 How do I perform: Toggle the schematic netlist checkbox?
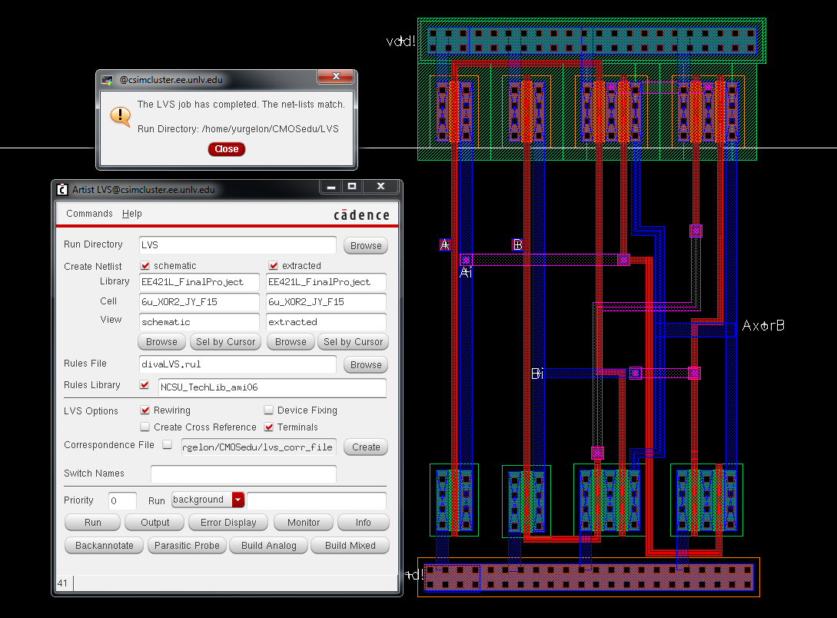[x=144, y=266]
